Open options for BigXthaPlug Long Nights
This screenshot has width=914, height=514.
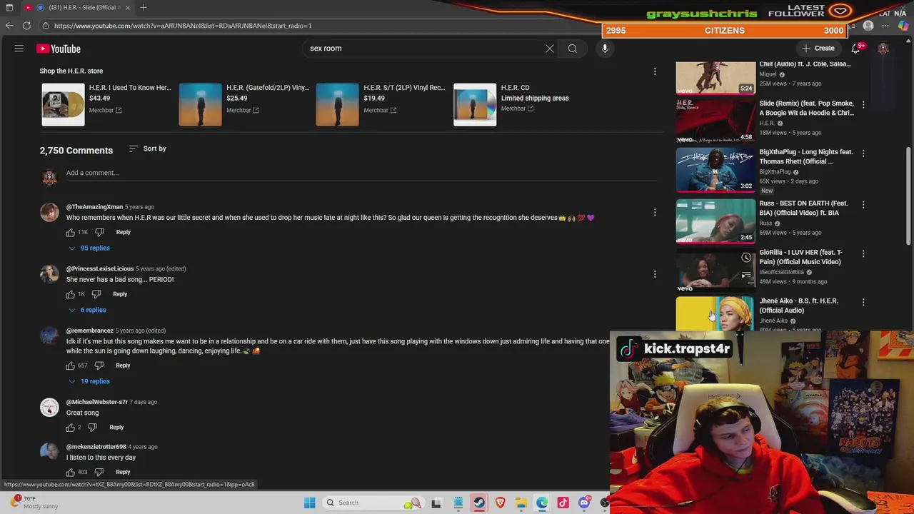(x=863, y=153)
